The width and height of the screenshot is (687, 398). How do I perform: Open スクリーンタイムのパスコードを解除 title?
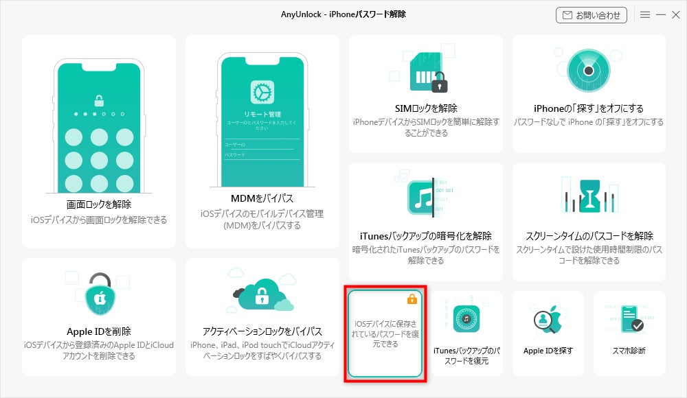pyautogui.click(x=589, y=236)
